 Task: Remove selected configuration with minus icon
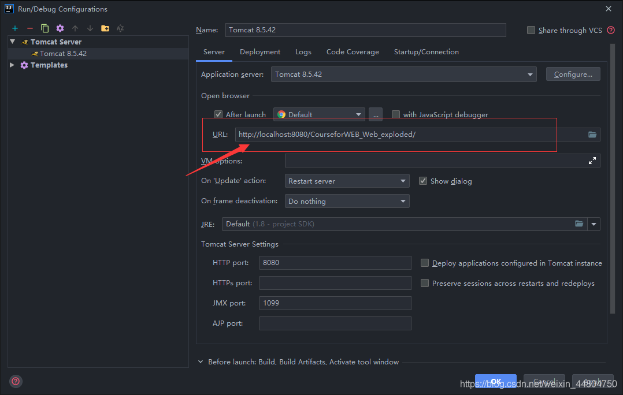tap(30, 28)
